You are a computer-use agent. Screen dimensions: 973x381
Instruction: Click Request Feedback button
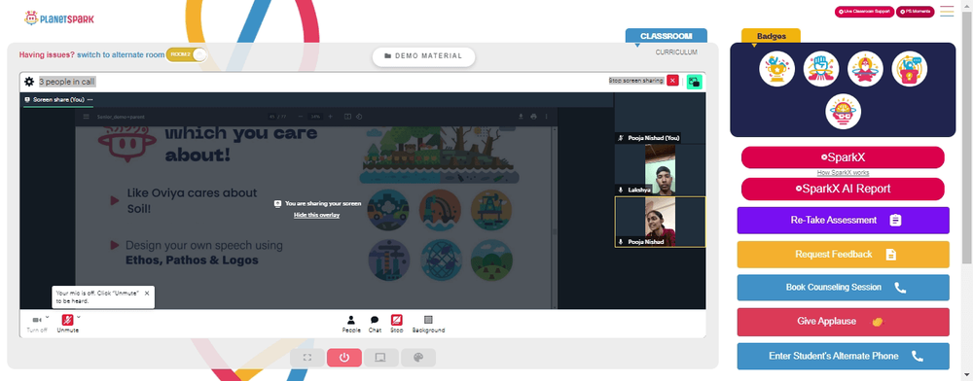[843, 254]
